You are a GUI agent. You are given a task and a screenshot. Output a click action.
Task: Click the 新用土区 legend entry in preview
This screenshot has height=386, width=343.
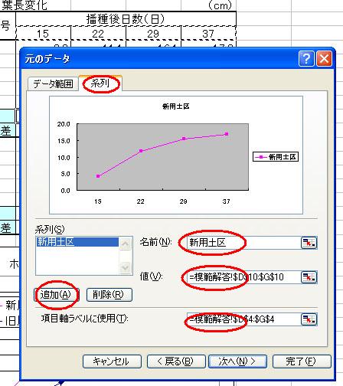(276, 157)
